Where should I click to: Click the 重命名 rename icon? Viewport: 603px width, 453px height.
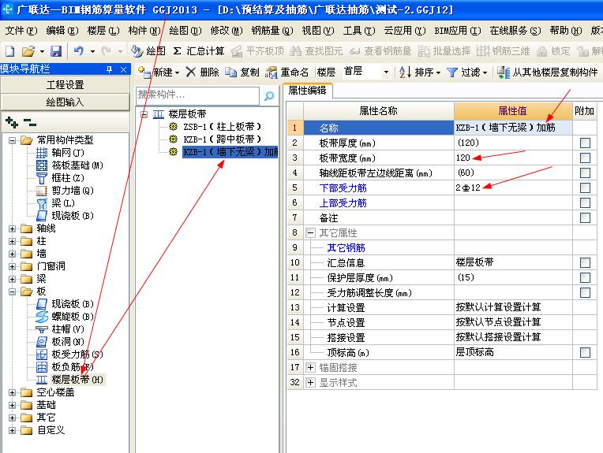(x=272, y=72)
